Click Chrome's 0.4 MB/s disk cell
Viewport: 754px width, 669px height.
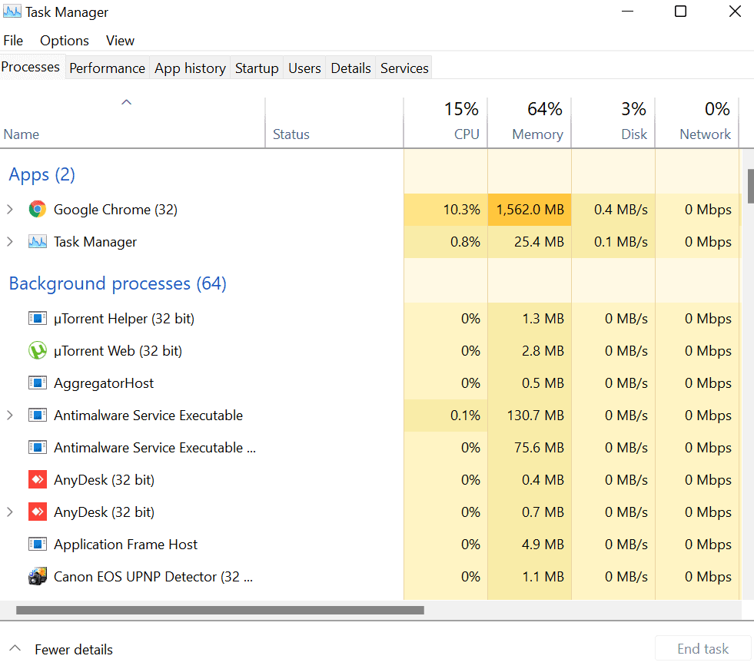pyautogui.click(x=613, y=210)
